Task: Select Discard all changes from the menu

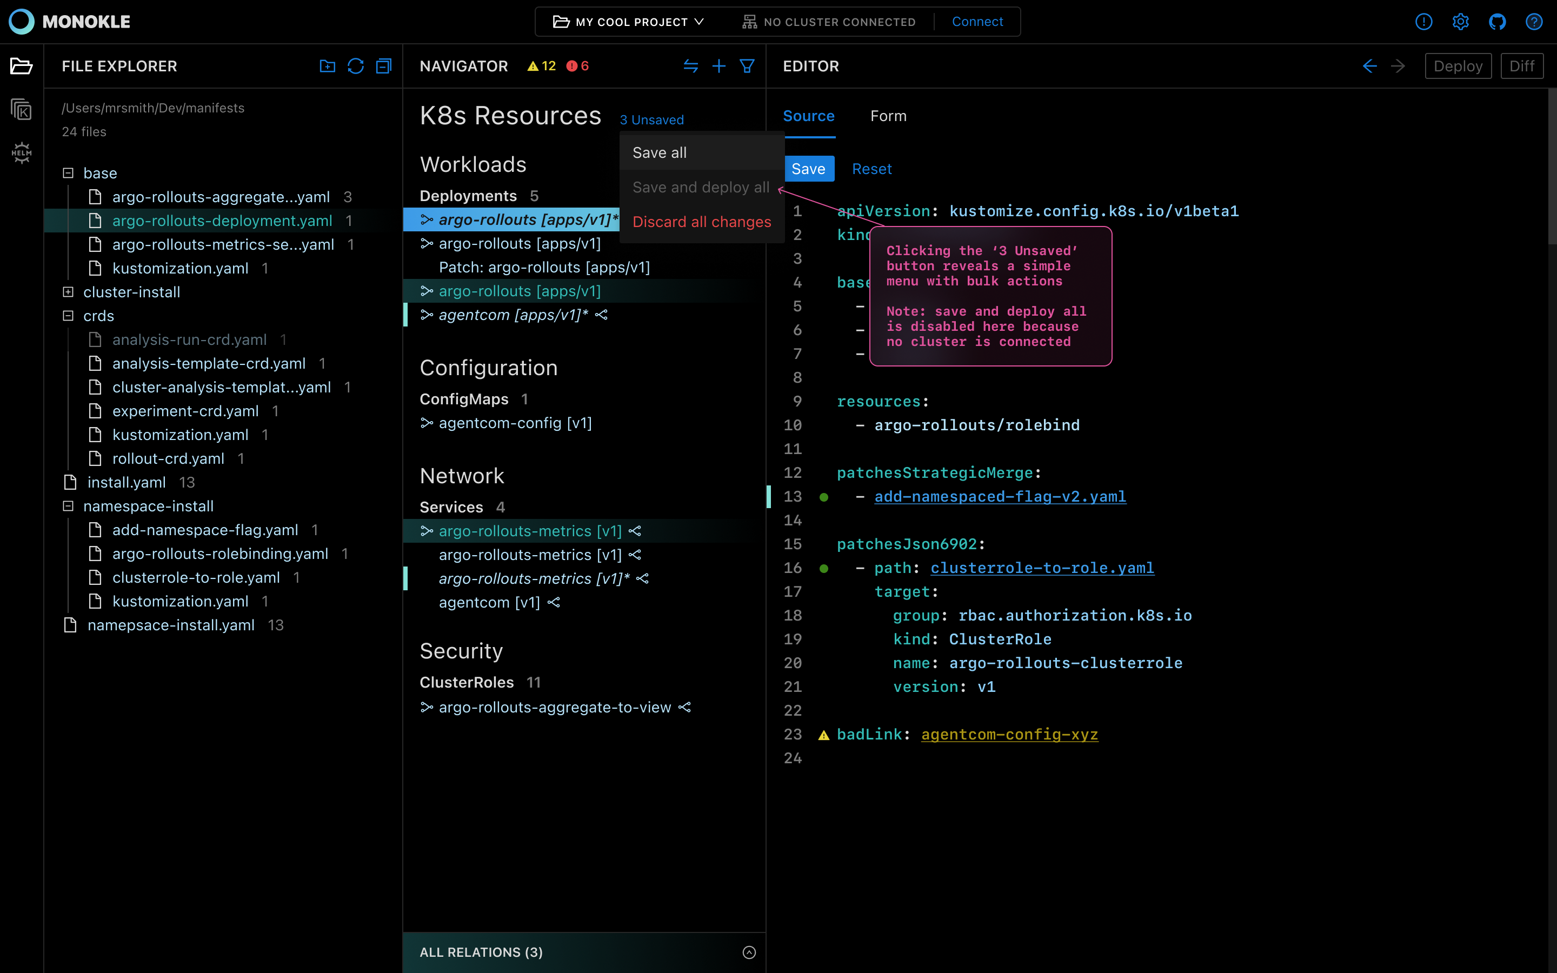Action: pos(701,222)
